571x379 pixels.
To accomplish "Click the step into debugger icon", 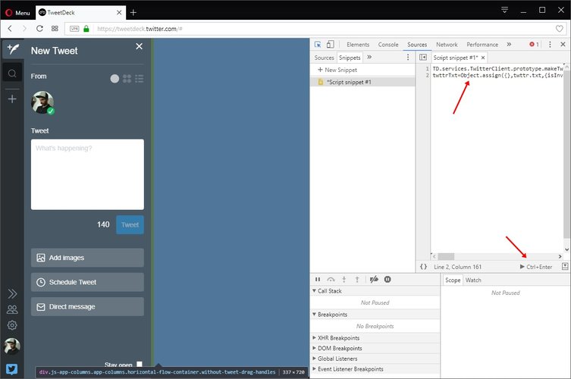I will point(344,279).
